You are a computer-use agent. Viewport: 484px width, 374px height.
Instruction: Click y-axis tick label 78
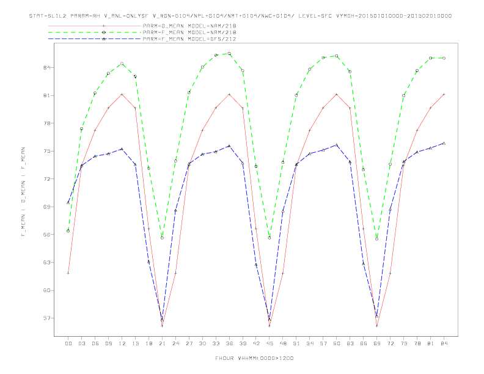pyautogui.click(x=47, y=123)
